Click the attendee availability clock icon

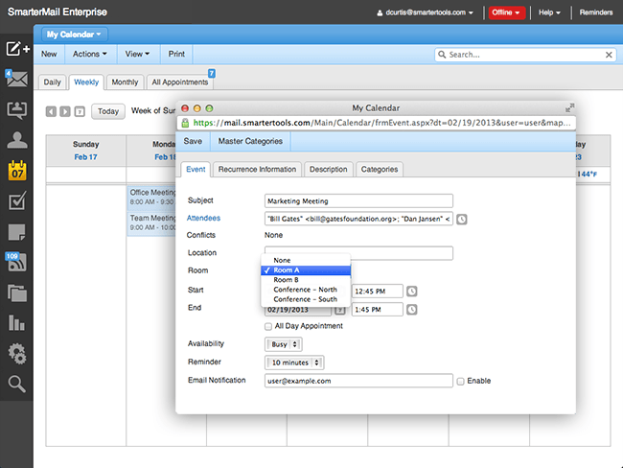pyautogui.click(x=461, y=219)
